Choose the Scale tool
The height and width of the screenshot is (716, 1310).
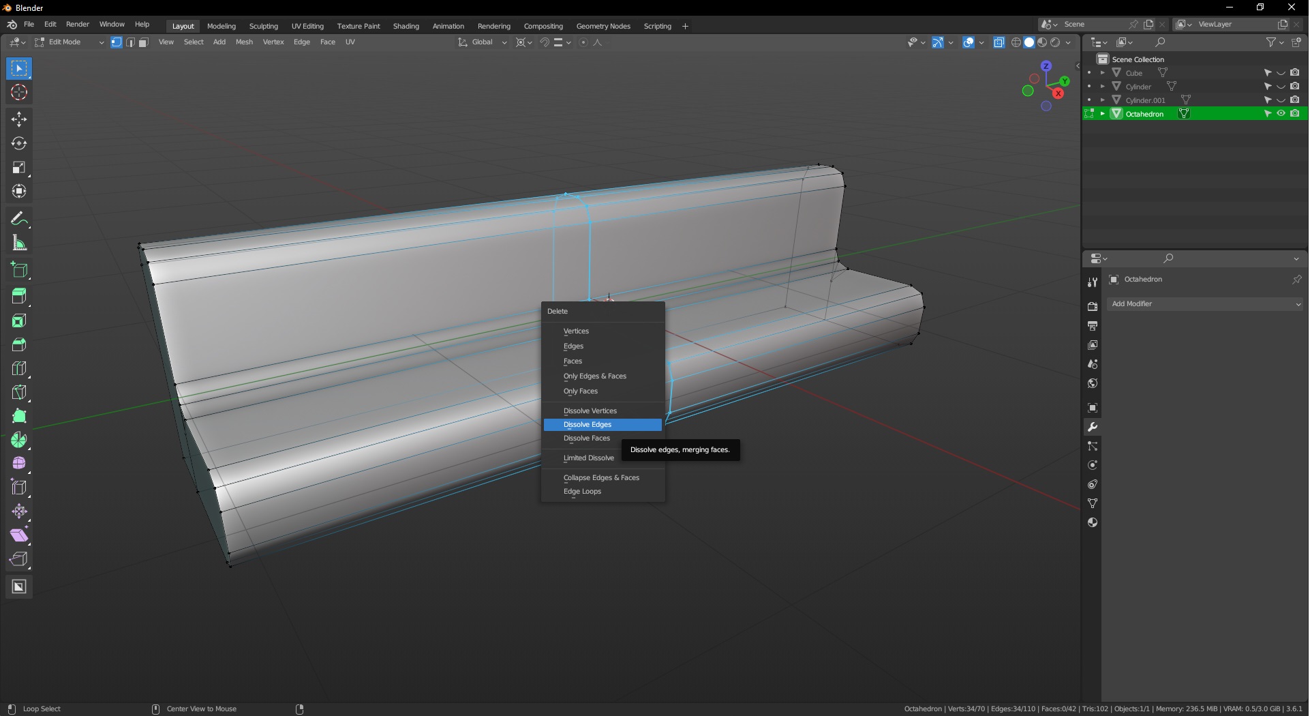pyautogui.click(x=19, y=168)
